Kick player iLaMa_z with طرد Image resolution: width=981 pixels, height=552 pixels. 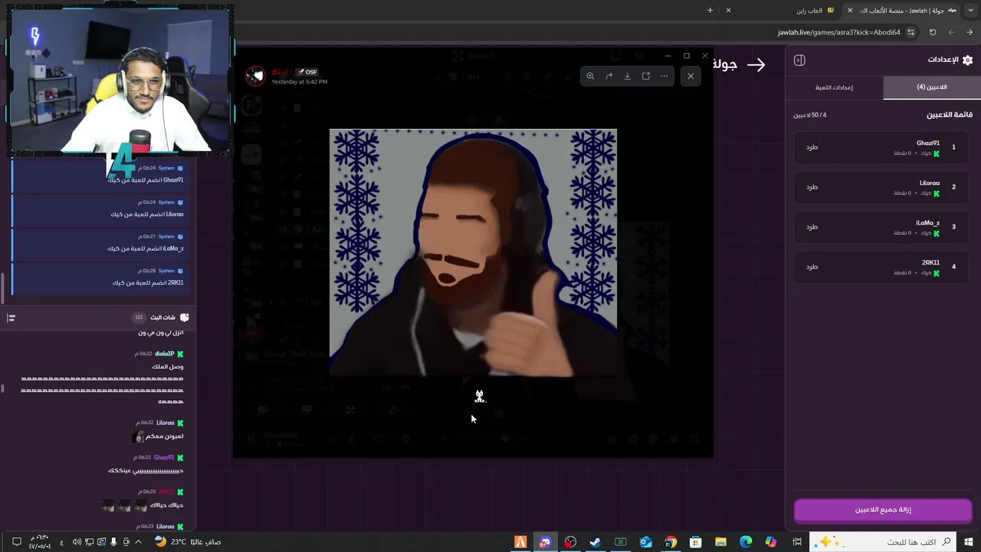tap(812, 227)
